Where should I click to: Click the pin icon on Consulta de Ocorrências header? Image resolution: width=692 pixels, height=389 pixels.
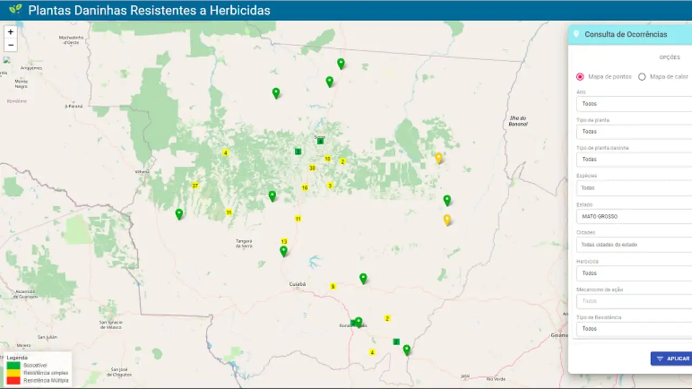[x=576, y=34]
